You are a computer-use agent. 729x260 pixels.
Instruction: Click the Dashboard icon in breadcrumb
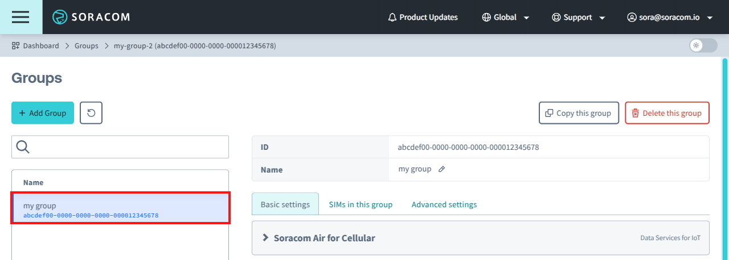[x=16, y=46]
